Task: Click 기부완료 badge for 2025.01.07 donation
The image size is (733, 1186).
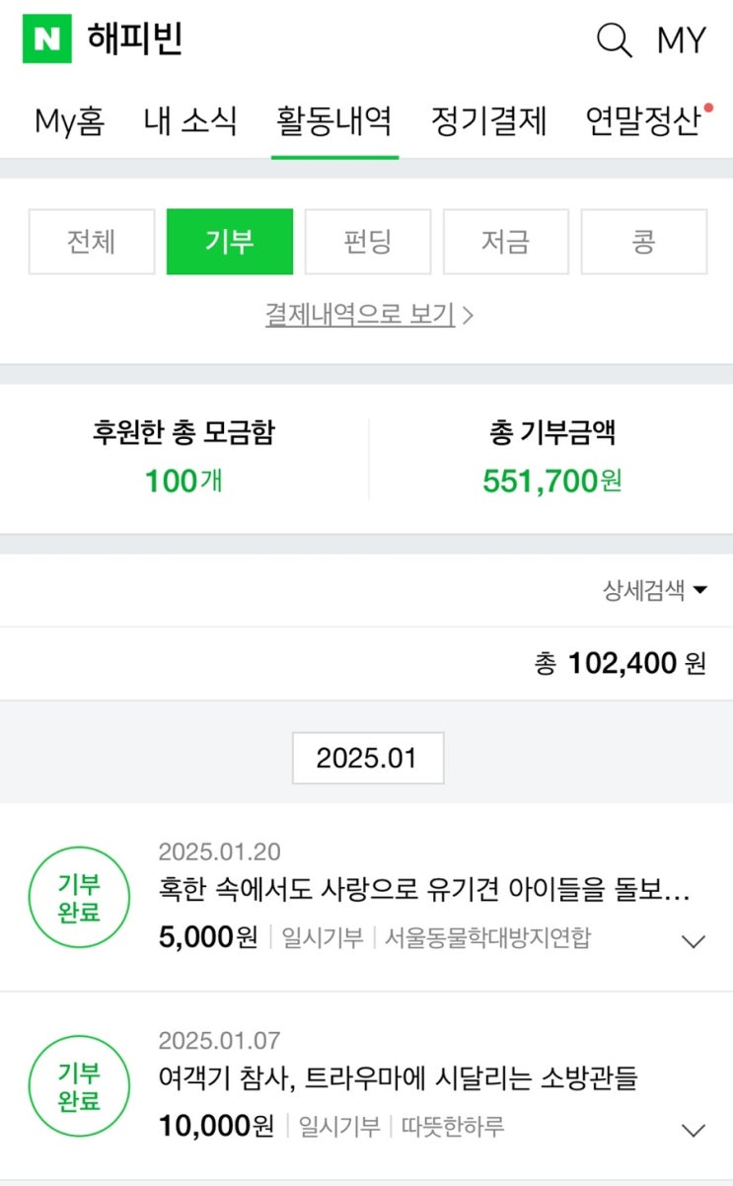Action: tap(79, 1086)
